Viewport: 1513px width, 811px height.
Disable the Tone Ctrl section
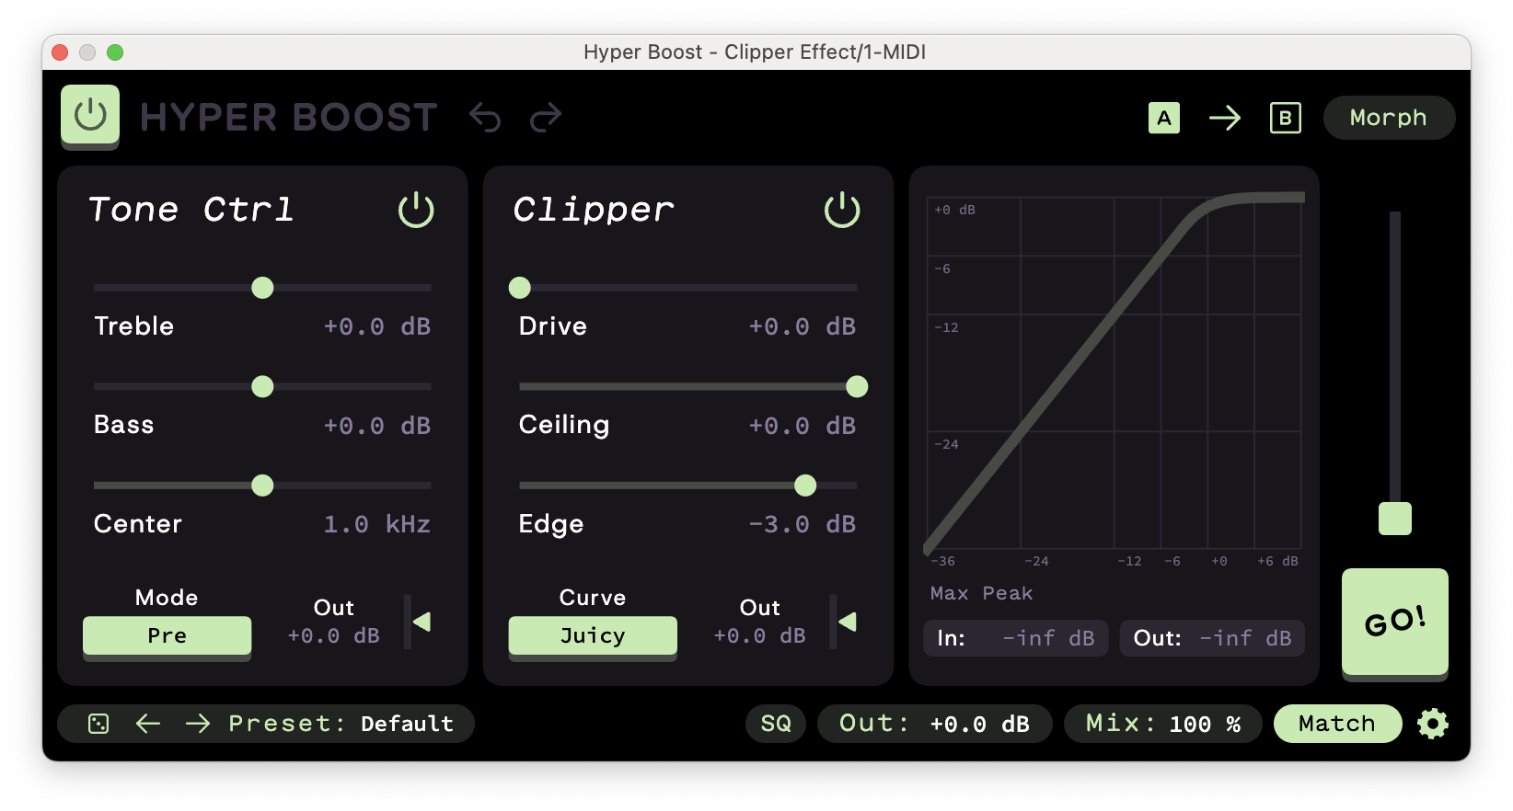click(x=416, y=210)
